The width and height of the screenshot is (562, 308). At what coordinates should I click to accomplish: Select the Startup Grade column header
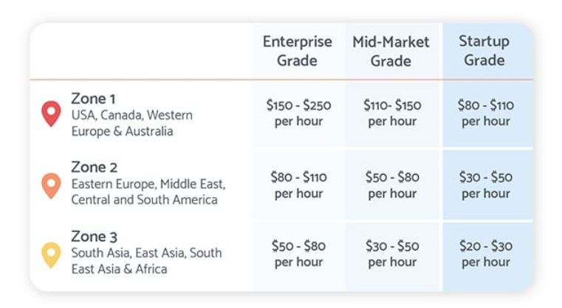point(484,51)
